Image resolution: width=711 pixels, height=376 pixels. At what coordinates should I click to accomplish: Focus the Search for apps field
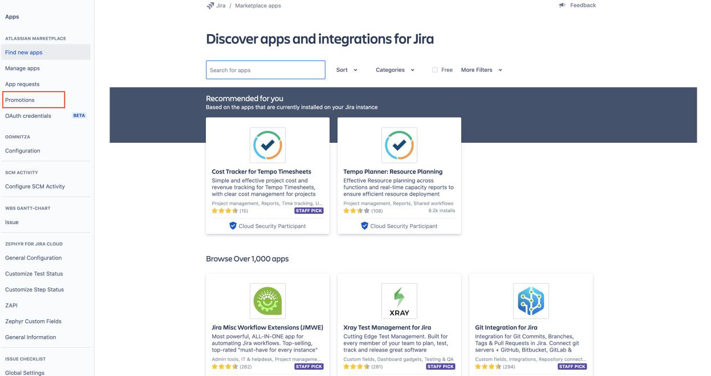pyautogui.click(x=265, y=70)
